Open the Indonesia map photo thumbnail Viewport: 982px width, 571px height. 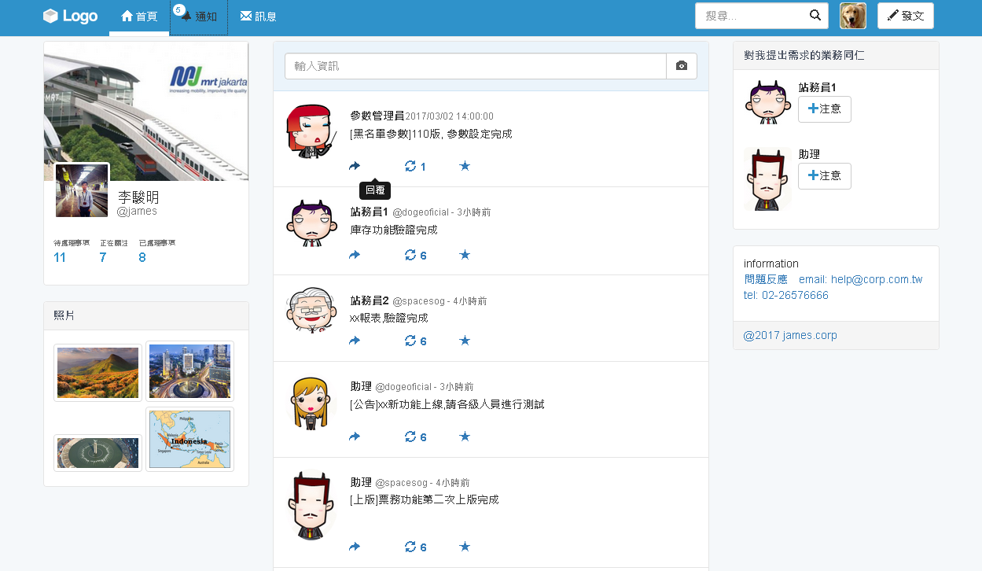189,440
